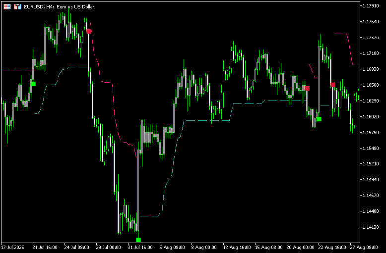The height and width of the screenshot is (253, 386).
Task: Select the red sell marker near 24 Jul
Action: click(x=89, y=31)
